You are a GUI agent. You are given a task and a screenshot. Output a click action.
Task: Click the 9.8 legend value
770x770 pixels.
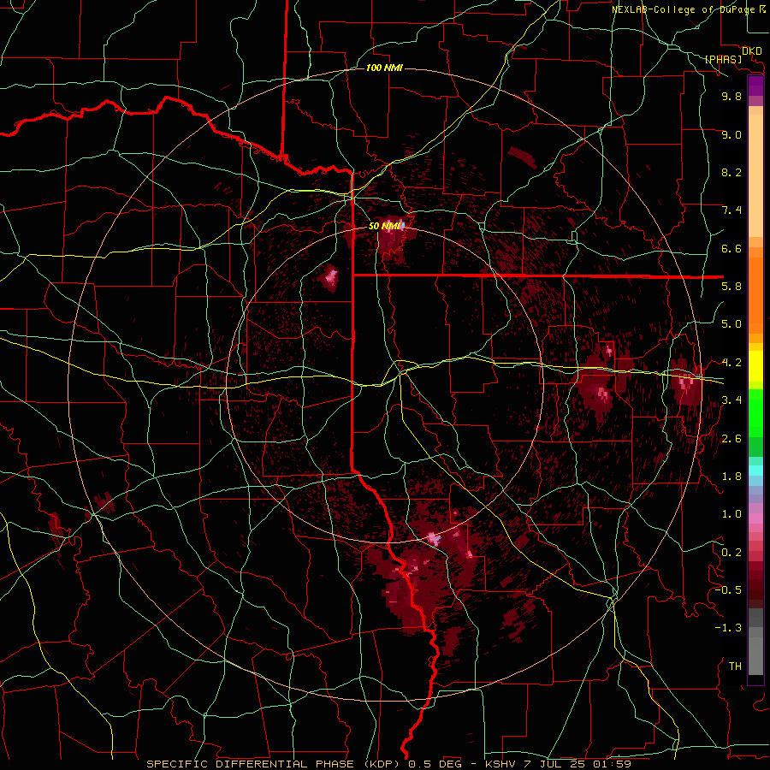coord(731,96)
